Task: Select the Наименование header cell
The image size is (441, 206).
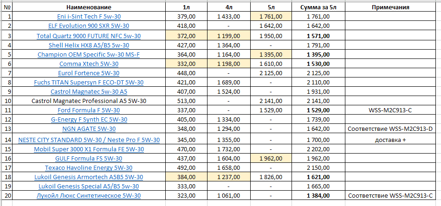Action: (x=89, y=7)
